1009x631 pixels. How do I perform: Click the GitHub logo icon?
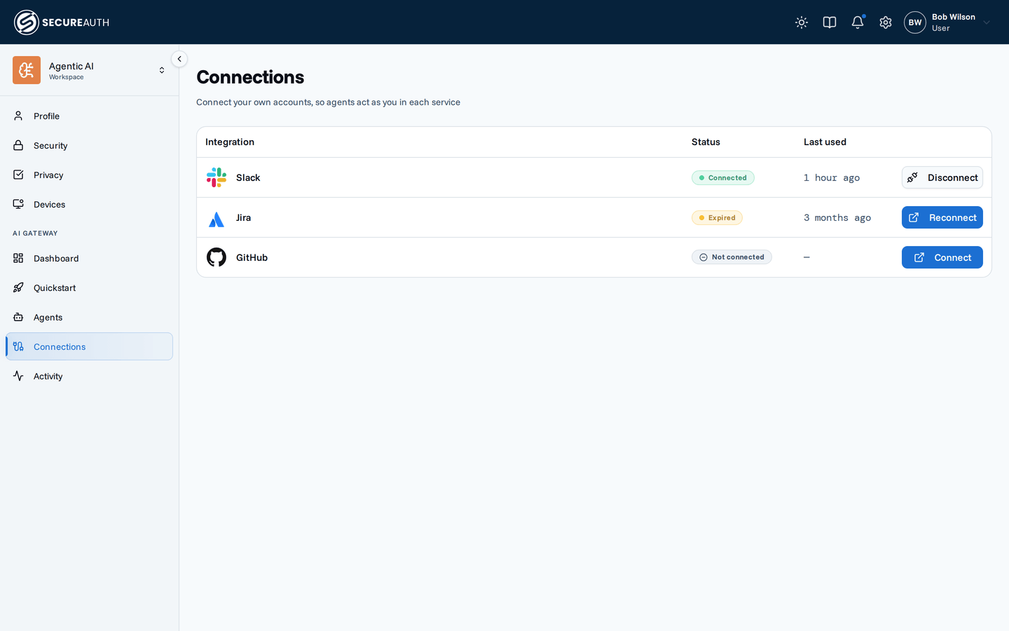(x=217, y=257)
